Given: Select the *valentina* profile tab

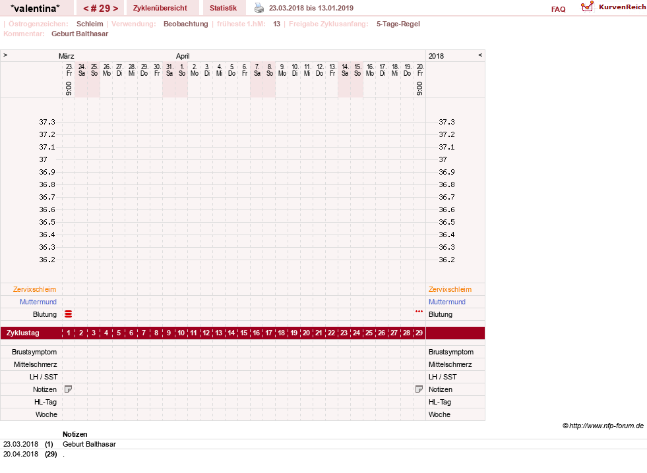Looking at the screenshot, I should (35, 8).
